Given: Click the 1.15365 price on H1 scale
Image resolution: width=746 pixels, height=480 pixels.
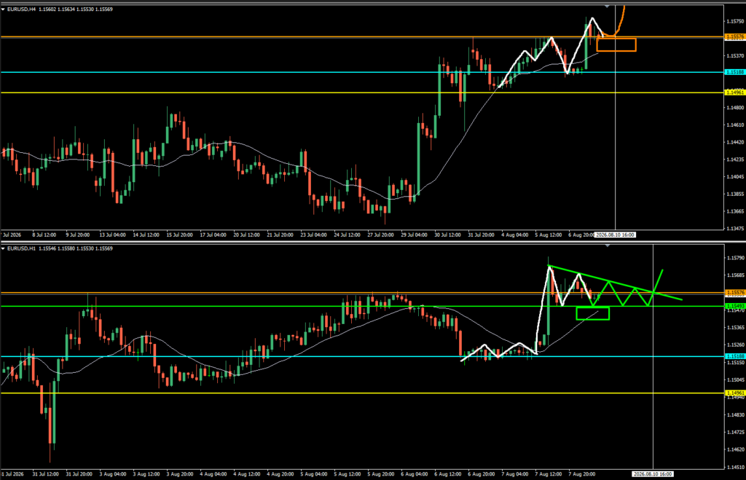Looking at the screenshot, I should 735,327.
